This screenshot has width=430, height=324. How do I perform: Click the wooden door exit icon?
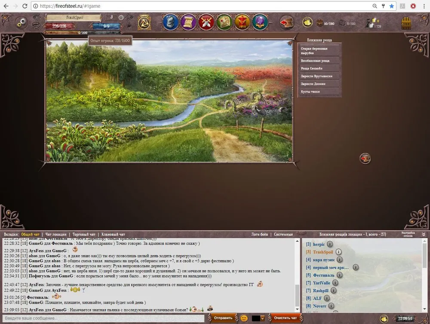406,23
